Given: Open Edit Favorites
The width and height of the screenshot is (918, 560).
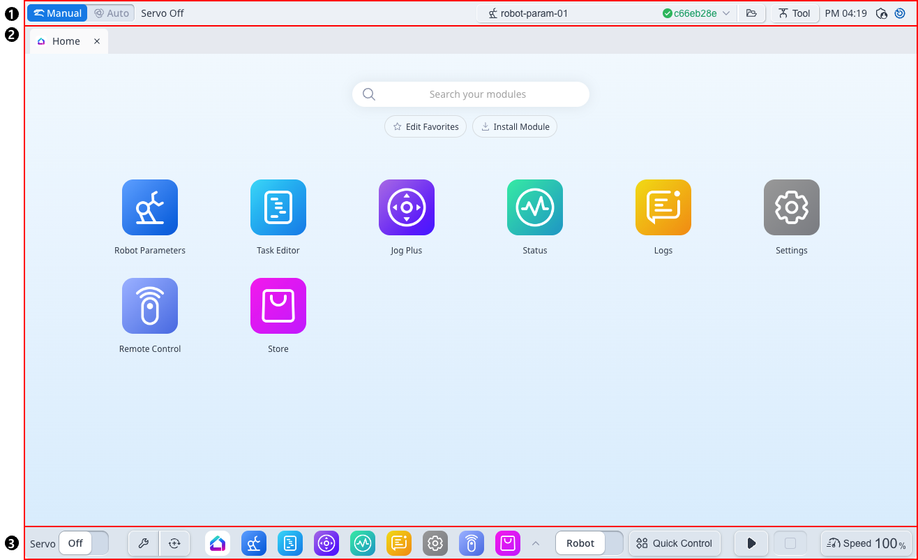Looking at the screenshot, I should 426,126.
